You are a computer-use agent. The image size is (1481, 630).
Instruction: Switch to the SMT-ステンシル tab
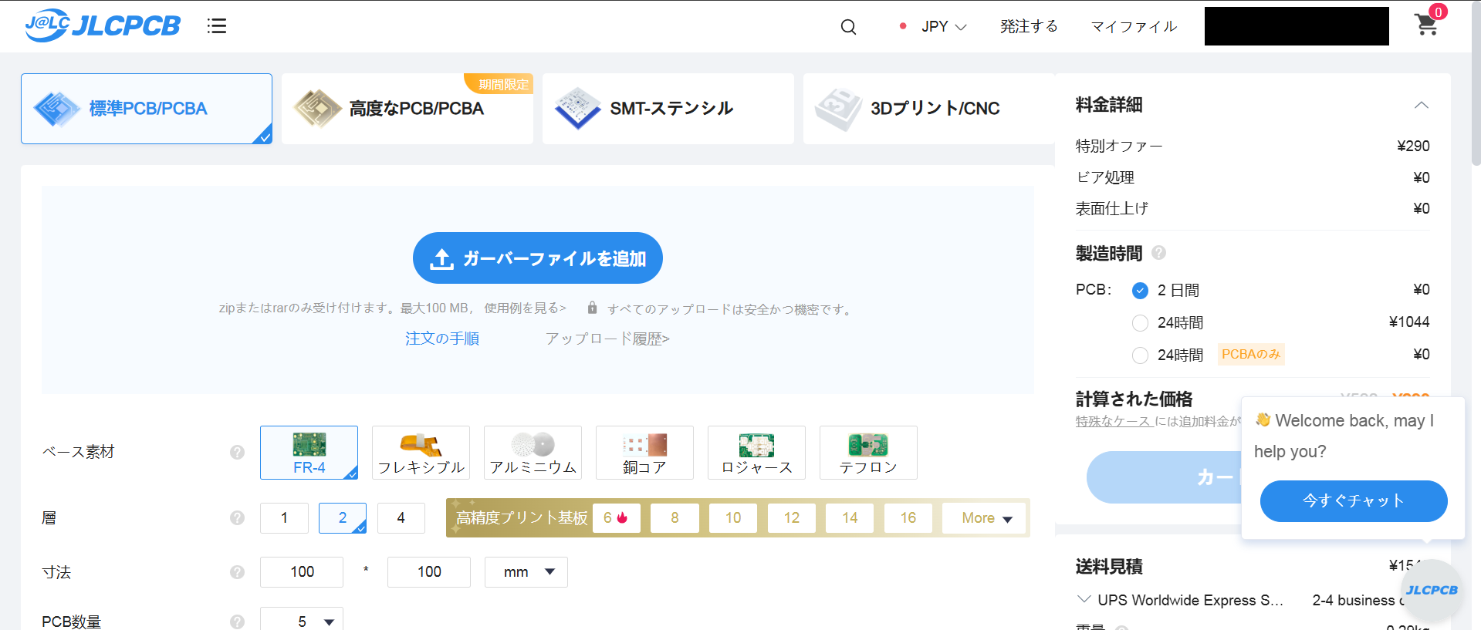coord(668,109)
